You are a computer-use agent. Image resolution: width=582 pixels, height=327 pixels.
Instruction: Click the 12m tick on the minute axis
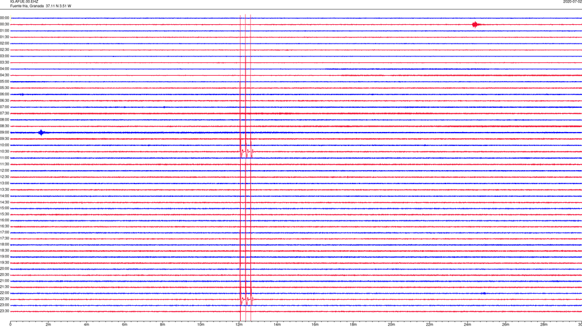tap(239, 325)
